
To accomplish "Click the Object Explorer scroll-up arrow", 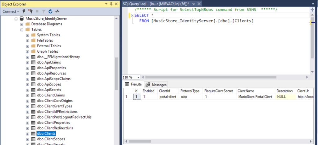I will coord(116,18).
